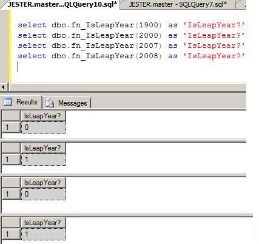Click the editor horizontal scrollbar track
The height and width of the screenshot is (244, 259).
(127, 87)
